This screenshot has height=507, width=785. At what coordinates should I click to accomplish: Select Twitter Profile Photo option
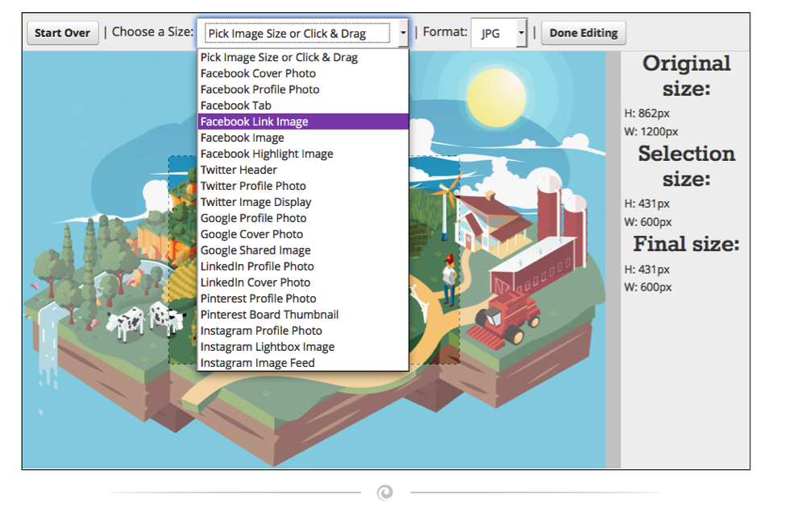(303, 186)
